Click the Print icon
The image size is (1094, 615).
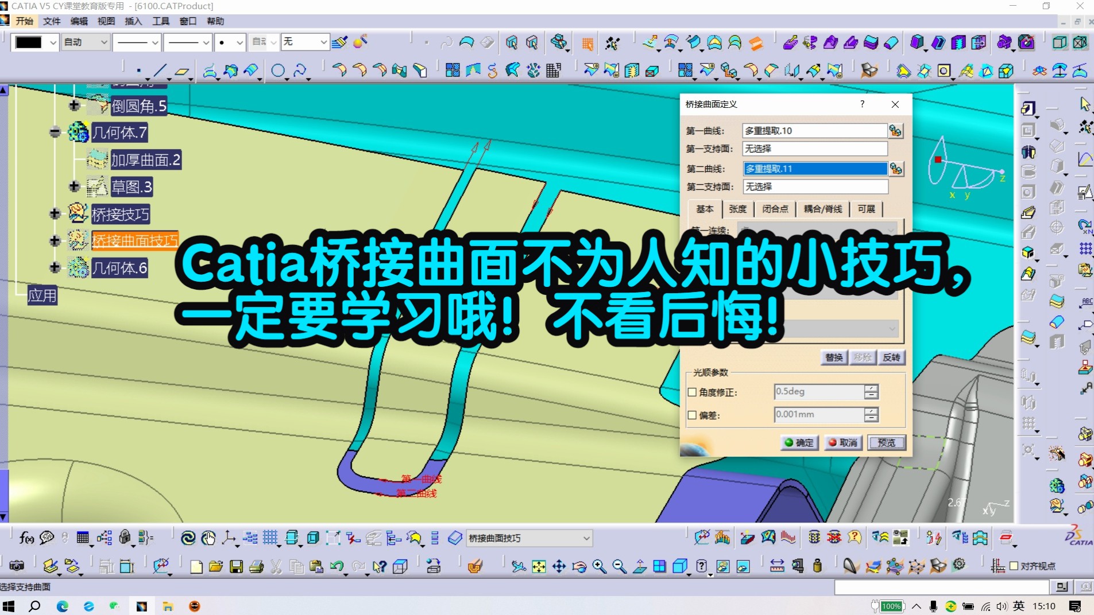[256, 567]
